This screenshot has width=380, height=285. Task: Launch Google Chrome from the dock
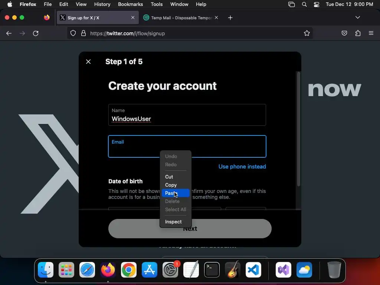pos(129,270)
